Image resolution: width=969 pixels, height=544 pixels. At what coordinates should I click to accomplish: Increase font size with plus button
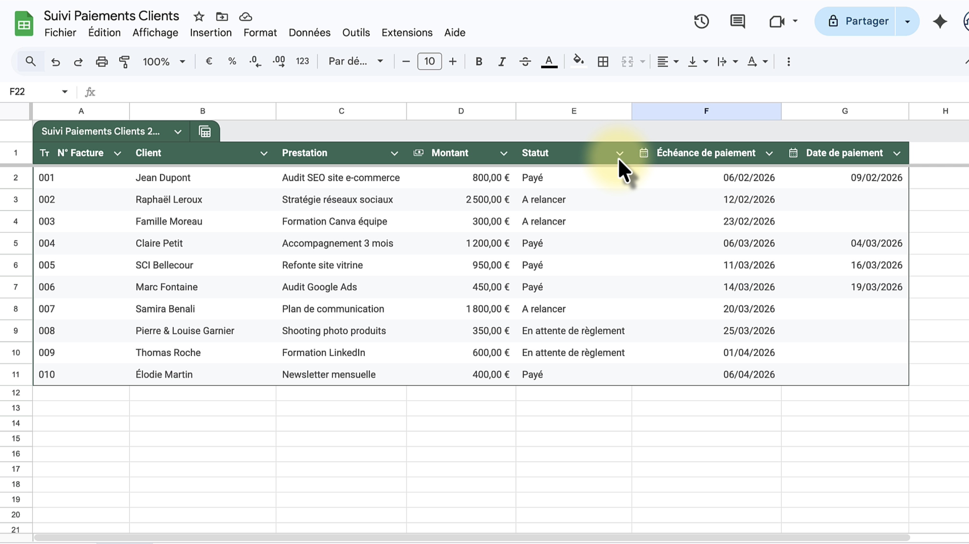point(452,62)
